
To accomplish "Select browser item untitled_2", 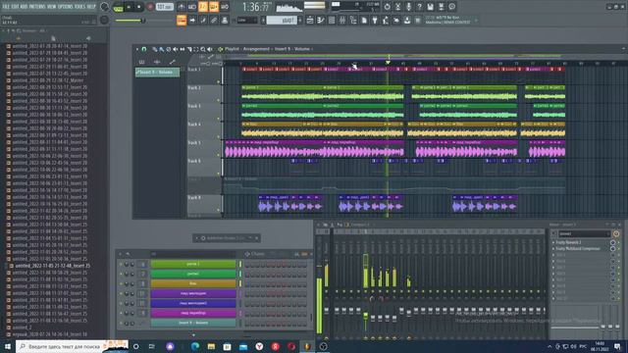I will (x=22, y=327).
